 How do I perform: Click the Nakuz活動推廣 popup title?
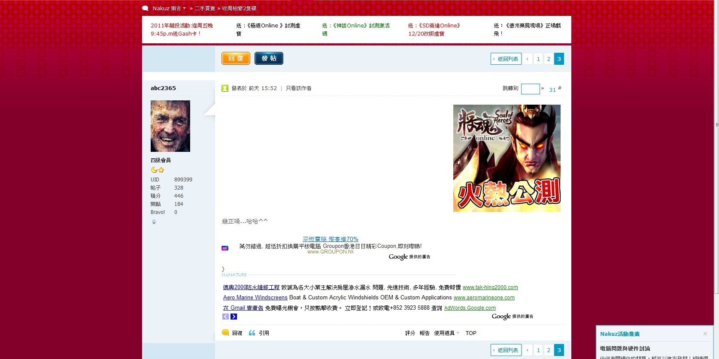pyautogui.click(x=620, y=334)
